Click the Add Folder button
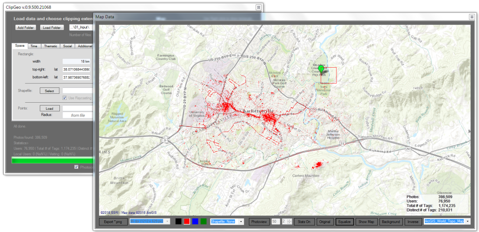 pyautogui.click(x=26, y=28)
